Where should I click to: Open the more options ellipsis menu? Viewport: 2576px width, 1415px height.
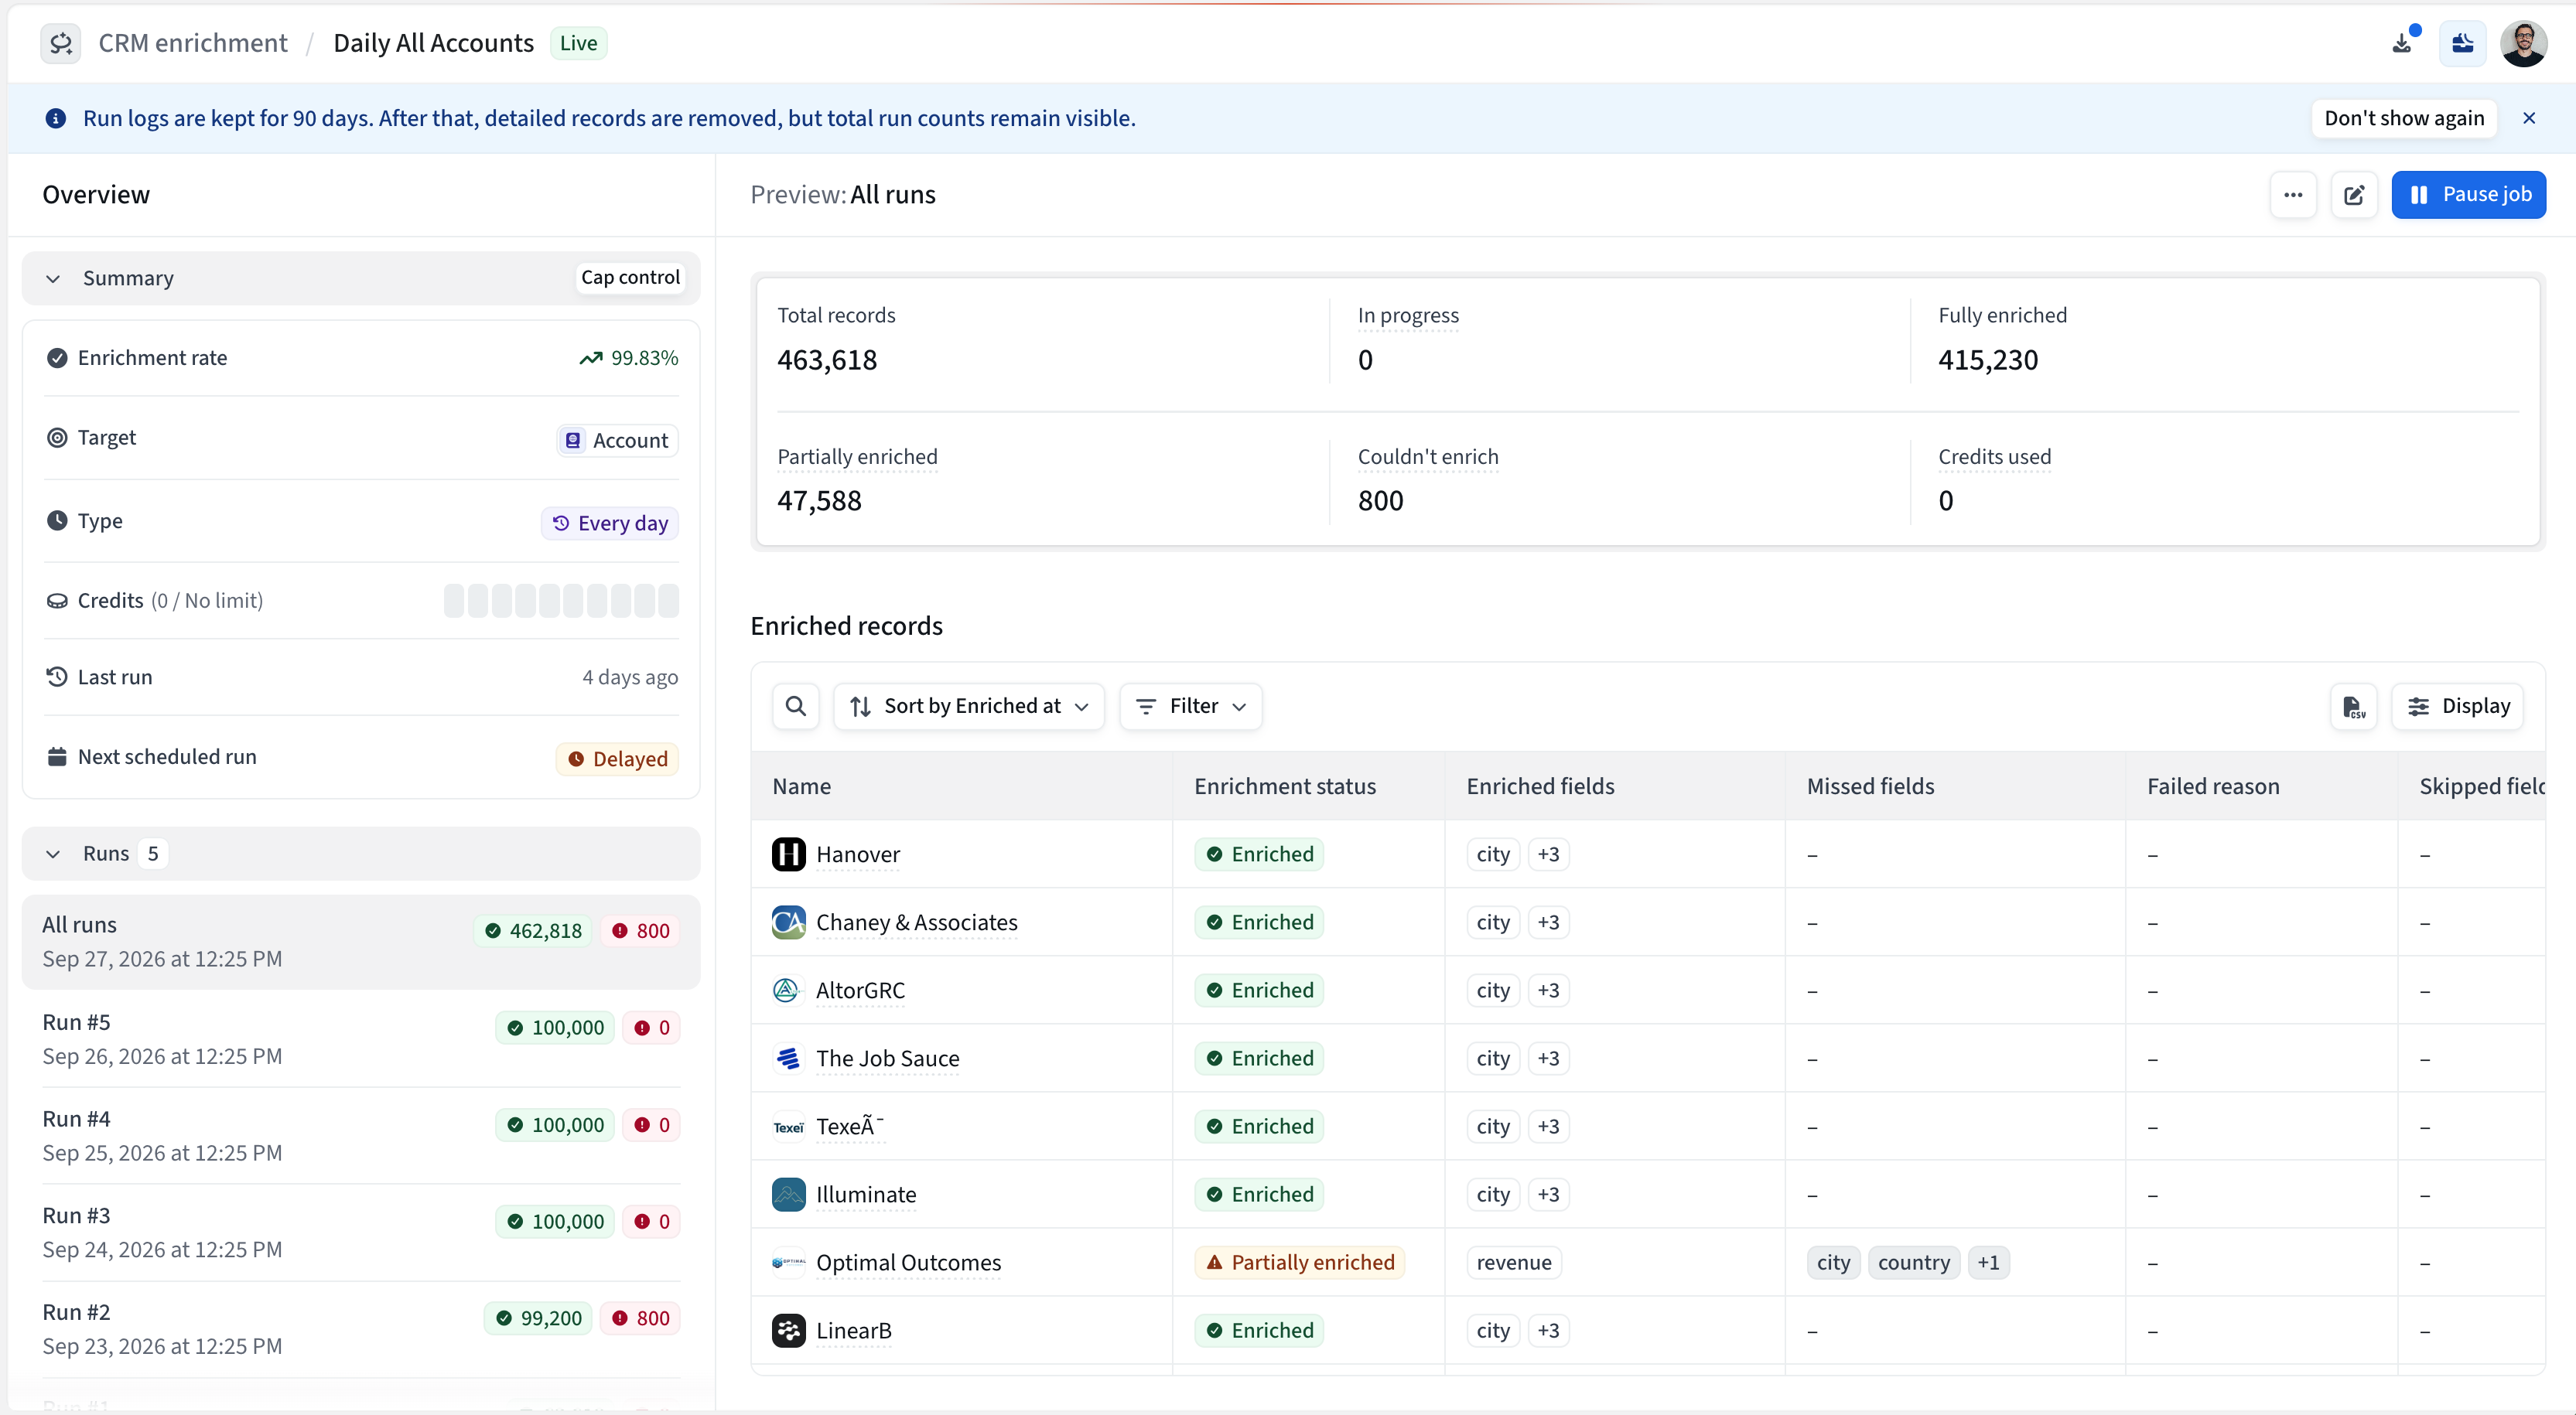click(x=2293, y=195)
